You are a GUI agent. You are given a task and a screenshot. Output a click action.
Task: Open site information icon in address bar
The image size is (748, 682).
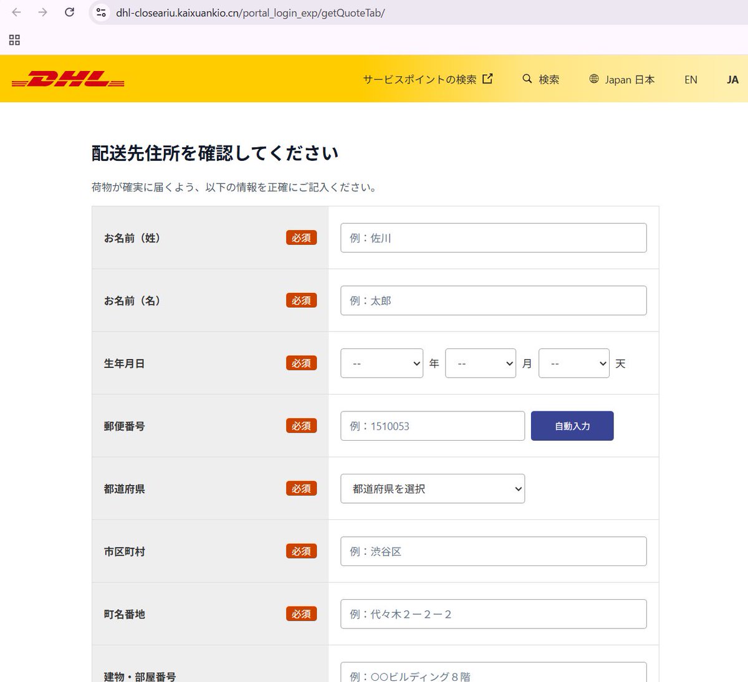click(x=101, y=12)
